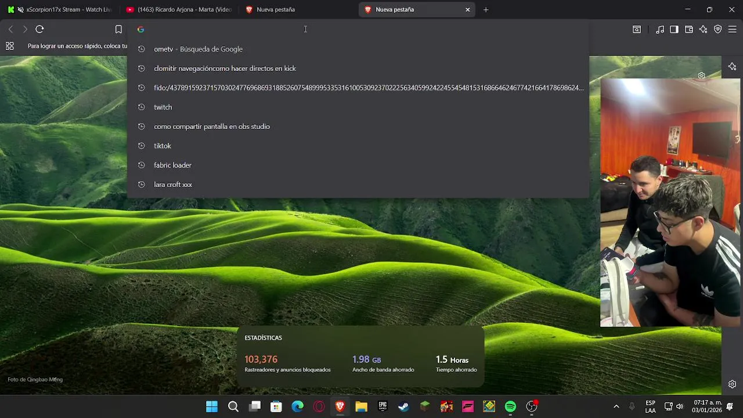Click history clock icon beside 'twitch'

pyautogui.click(x=141, y=107)
